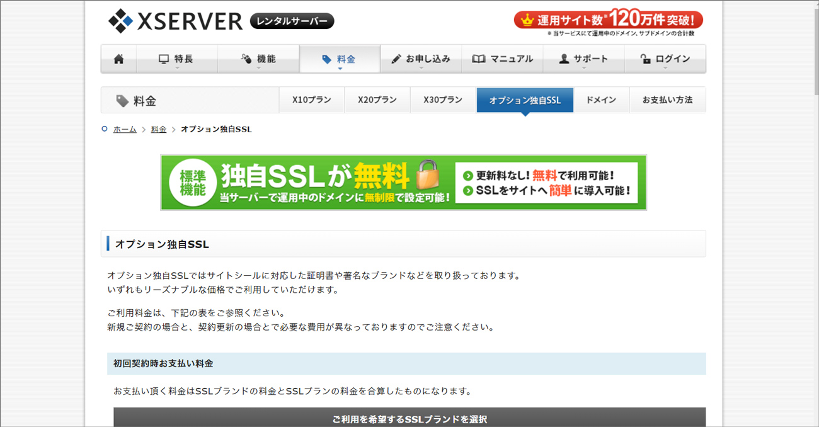Click the tag icon in 料金 section header

[x=122, y=101]
